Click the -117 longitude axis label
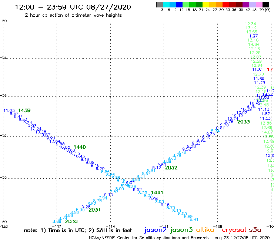The height and width of the screenshot is (241, 274). coord(57,227)
